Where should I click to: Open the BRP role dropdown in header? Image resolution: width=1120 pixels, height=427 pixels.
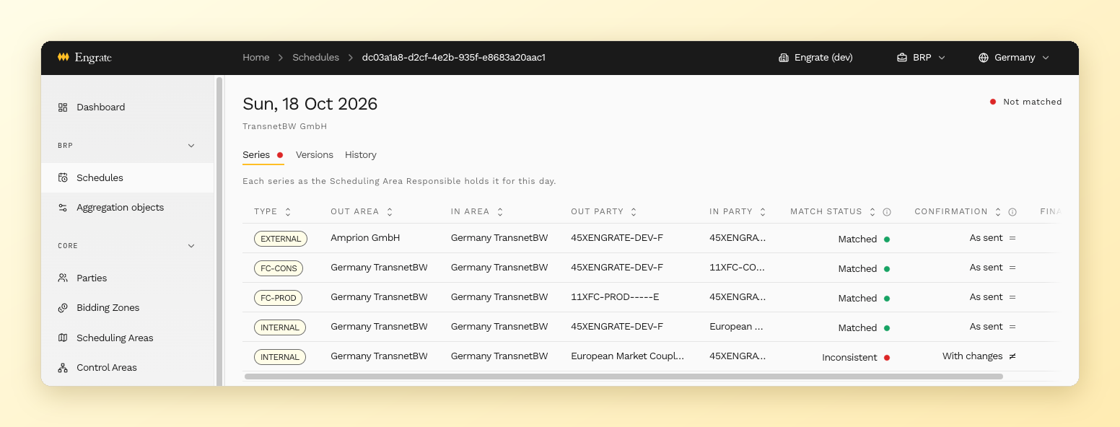922,58
